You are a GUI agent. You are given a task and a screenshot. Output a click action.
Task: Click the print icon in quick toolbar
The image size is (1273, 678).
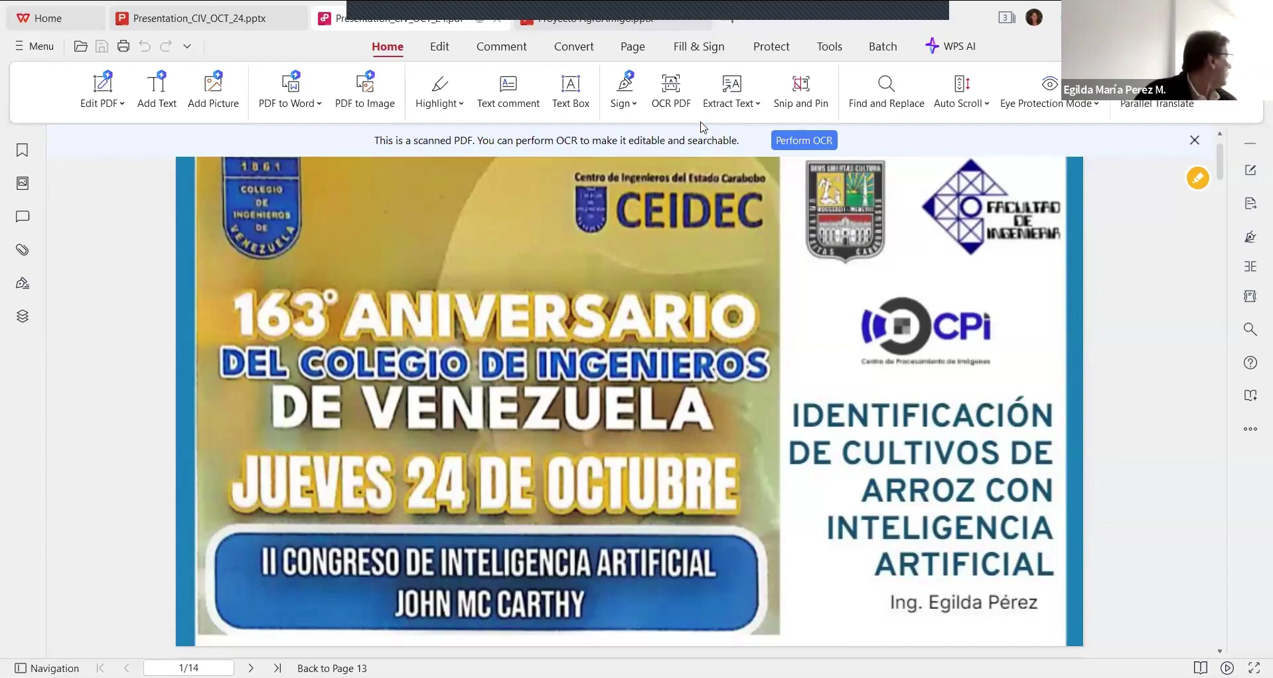click(123, 46)
